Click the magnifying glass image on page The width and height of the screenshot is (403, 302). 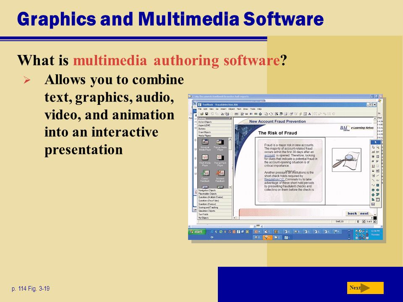(x=346, y=160)
